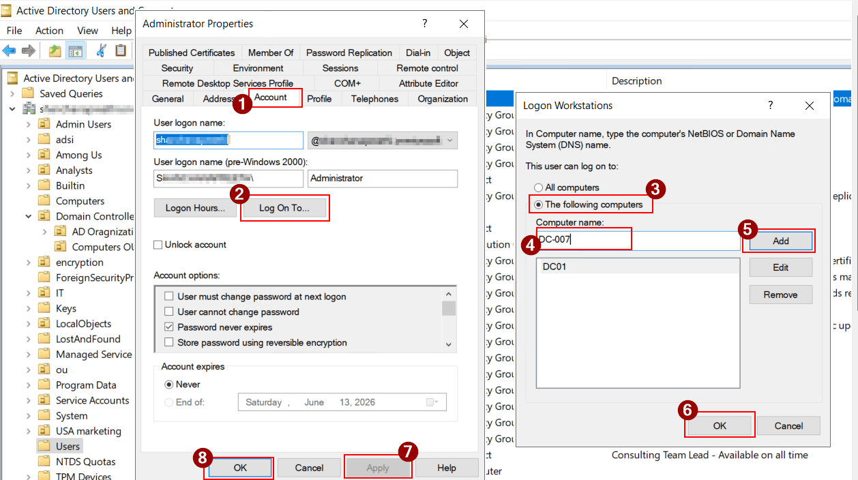This screenshot has height=480, width=858.
Task: Click the Account options scrollbar down arrow
Action: coord(449,344)
